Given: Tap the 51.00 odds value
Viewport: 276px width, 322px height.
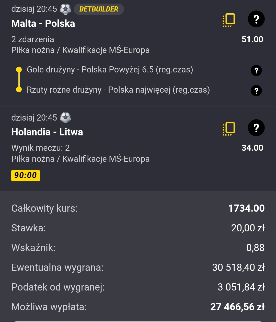Looking at the screenshot, I should pyautogui.click(x=252, y=39).
